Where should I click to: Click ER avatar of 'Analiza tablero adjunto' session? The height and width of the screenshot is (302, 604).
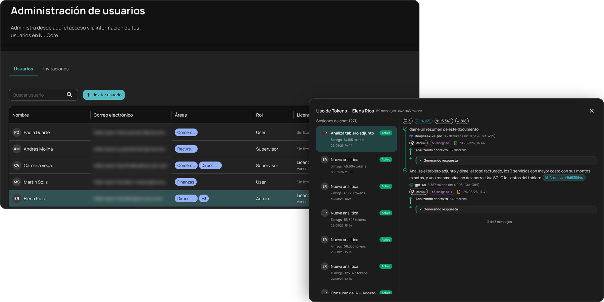click(324, 133)
